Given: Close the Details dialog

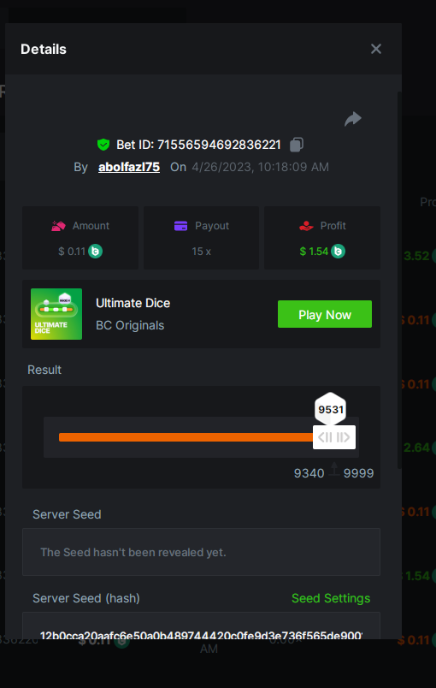Looking at the screenshot, I should tap(376, 49).
